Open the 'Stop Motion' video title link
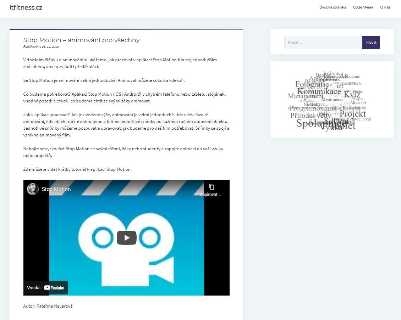 tap(56, 189)
